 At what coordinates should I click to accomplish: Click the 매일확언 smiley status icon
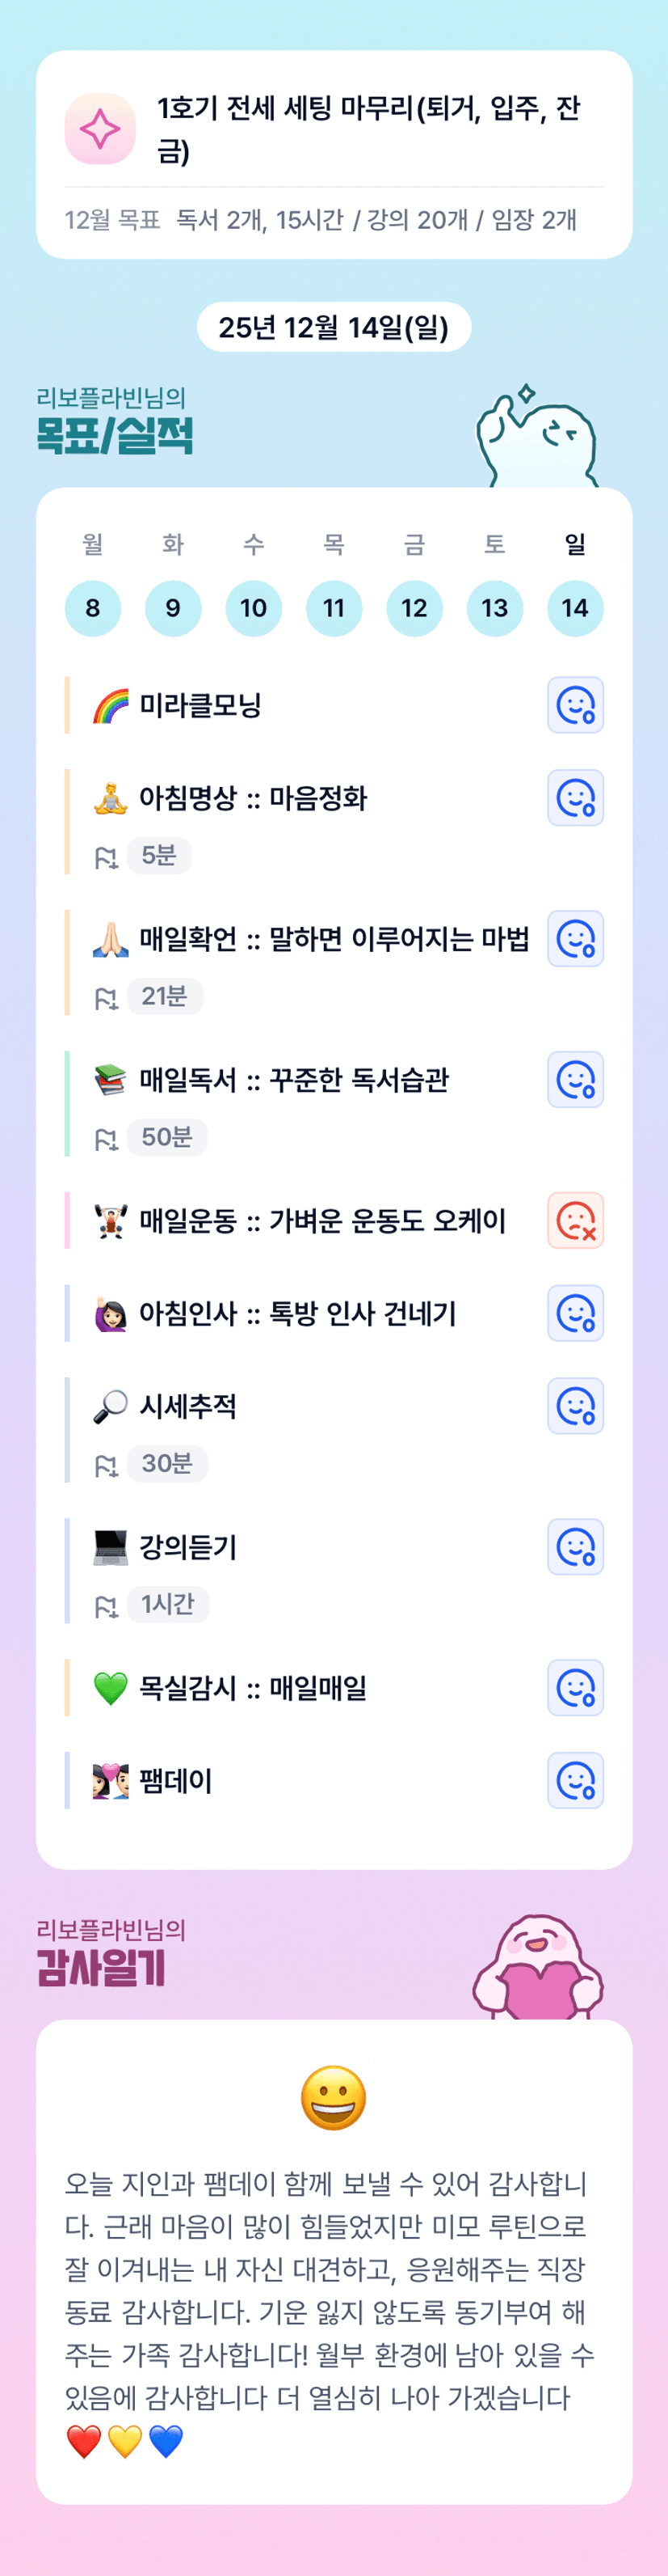[x=575, y=939]
